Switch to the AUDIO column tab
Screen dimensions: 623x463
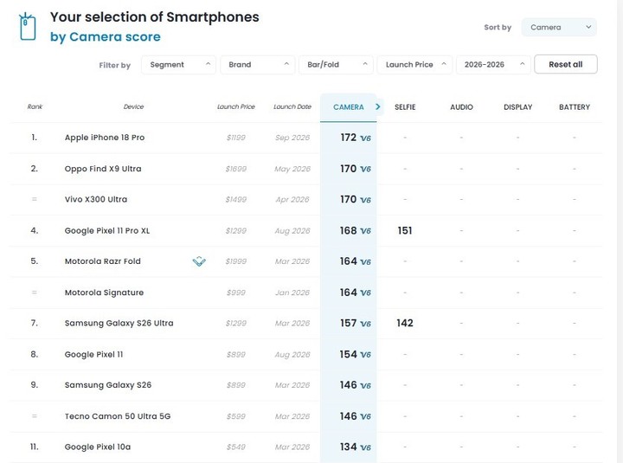pos(461,107)
